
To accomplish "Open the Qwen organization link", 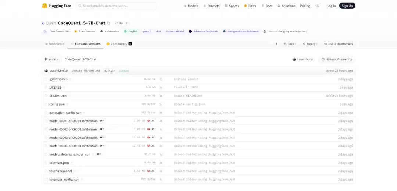I will [x=50, y=23].
